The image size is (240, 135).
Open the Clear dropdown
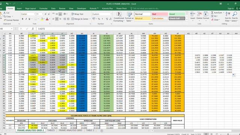[x=215, y=20]
